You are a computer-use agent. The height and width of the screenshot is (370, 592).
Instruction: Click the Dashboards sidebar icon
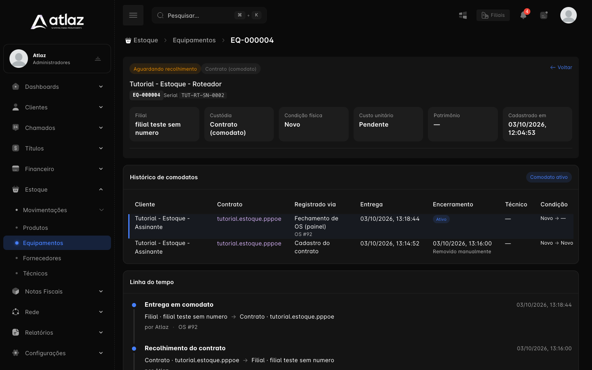coord(16,86)
